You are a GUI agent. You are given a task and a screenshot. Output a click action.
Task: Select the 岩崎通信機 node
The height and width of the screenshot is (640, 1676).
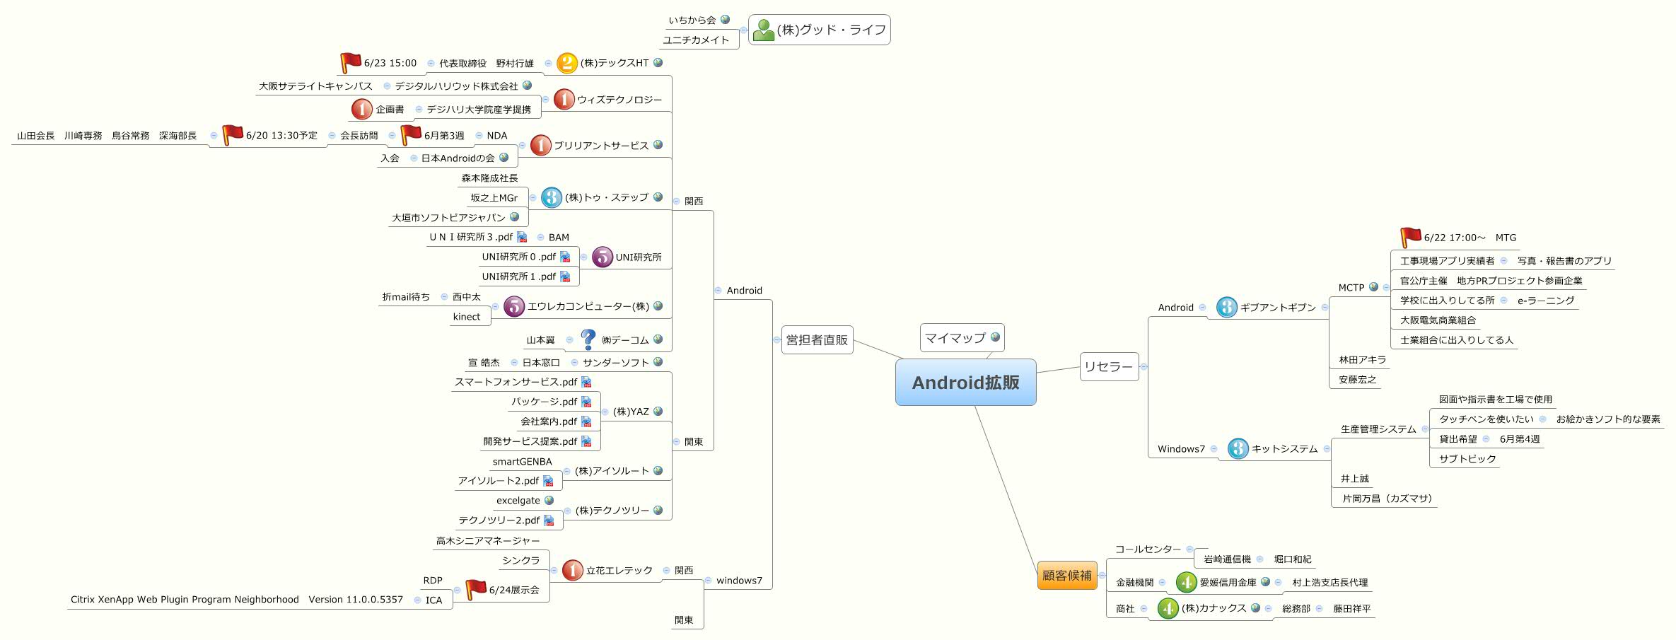point(1227,559)
